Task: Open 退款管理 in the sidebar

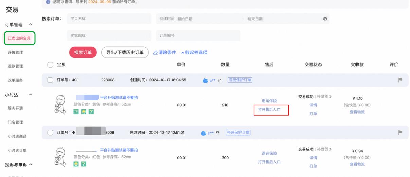Action: click(15, 66)
